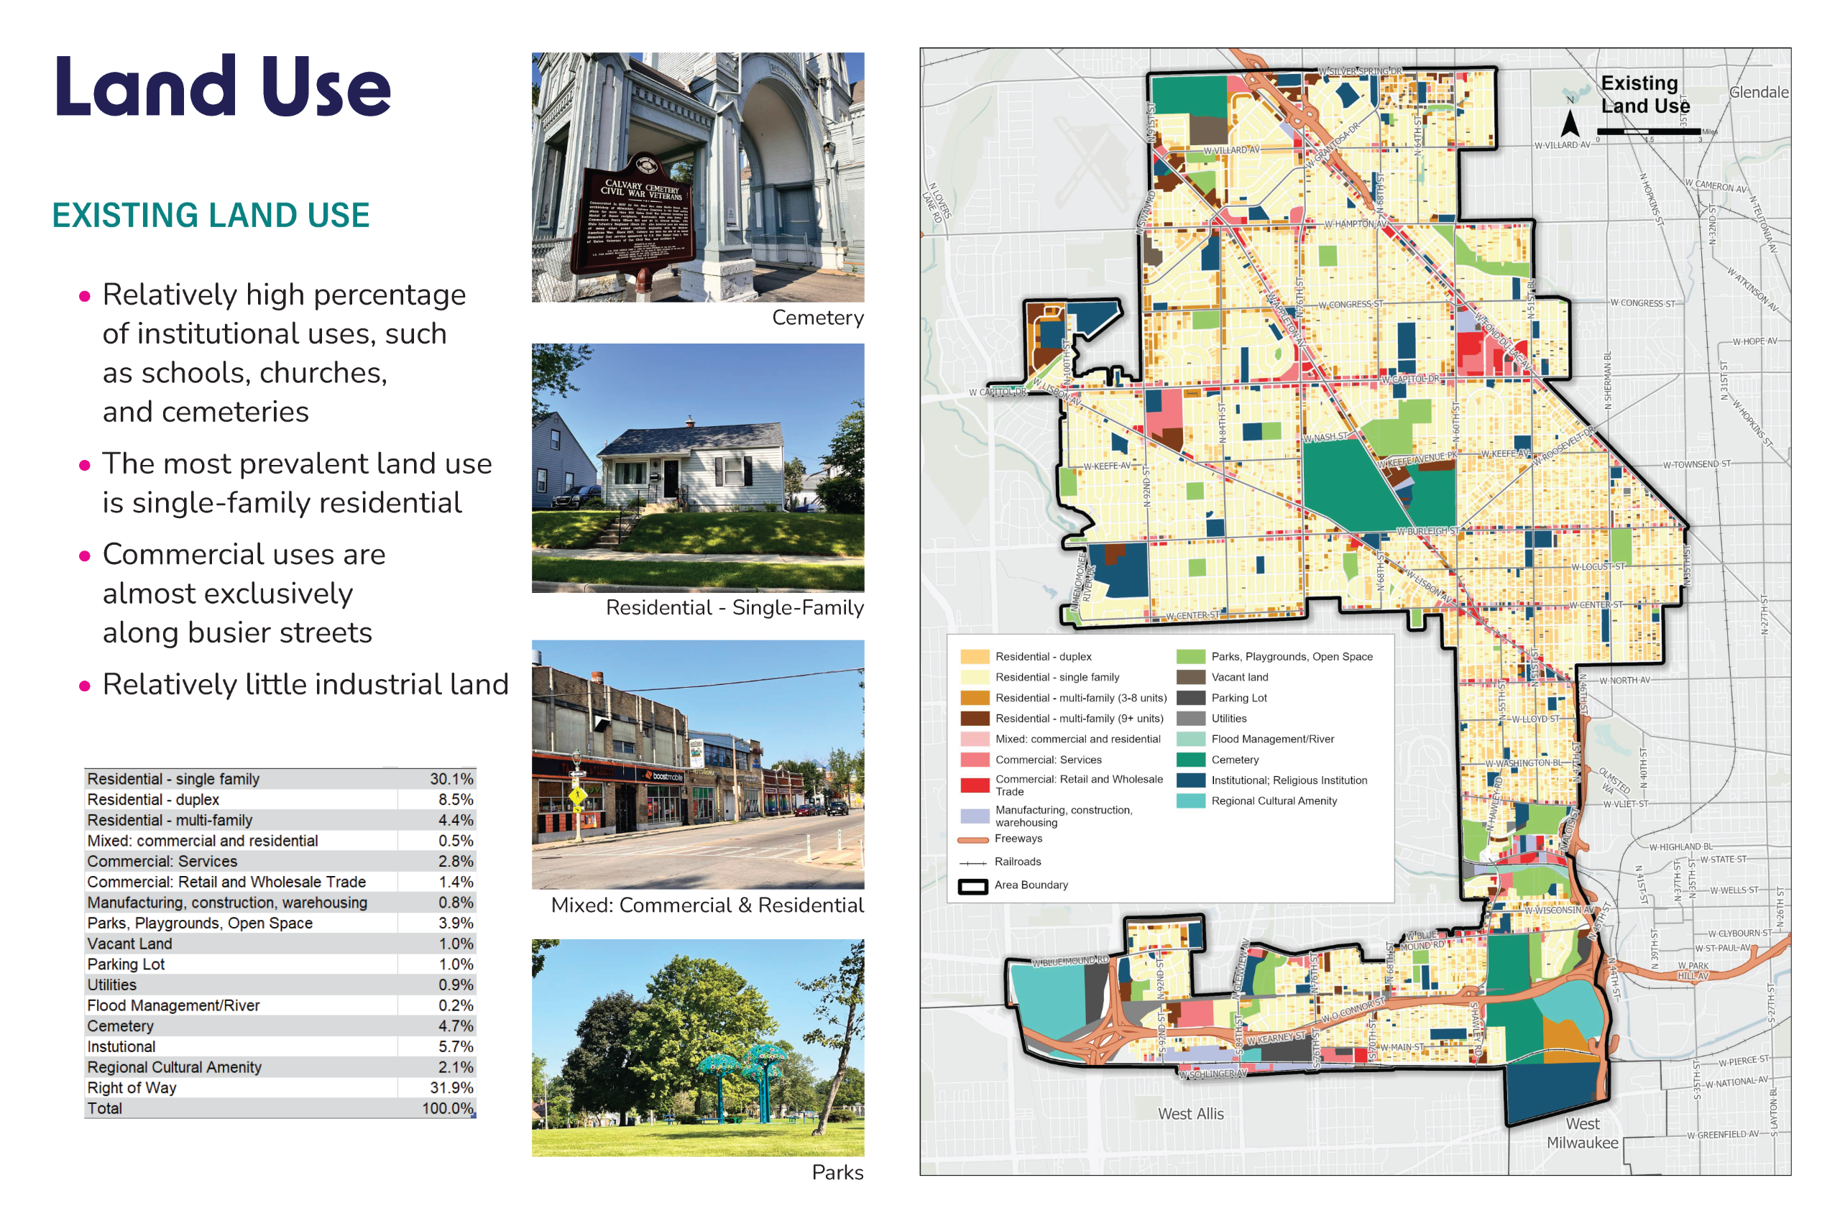Screen dimensions: 1840x1226
Task: Open the Mixed Commercial & Residential photo
Action: coord(697,764)
